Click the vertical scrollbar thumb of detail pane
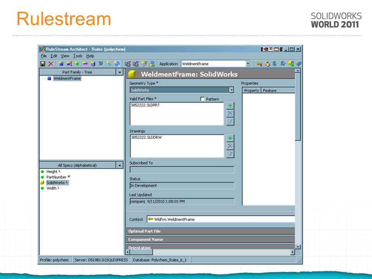372x279 pixels. pos(298,107)
